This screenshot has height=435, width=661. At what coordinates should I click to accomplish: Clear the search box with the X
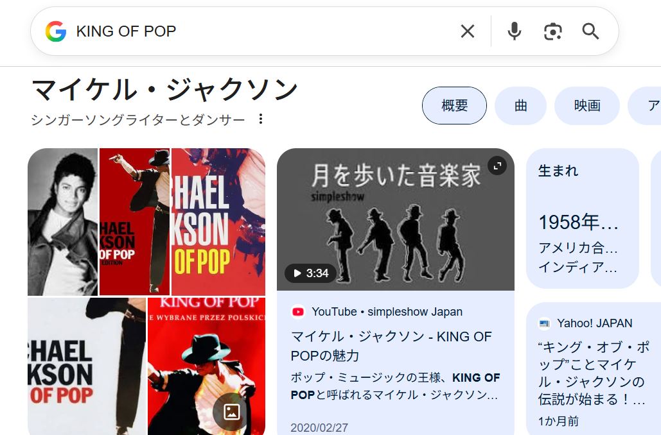[468, 31]
